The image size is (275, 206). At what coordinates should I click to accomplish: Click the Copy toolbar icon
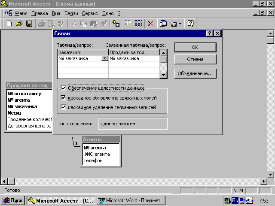coord(84,24)
